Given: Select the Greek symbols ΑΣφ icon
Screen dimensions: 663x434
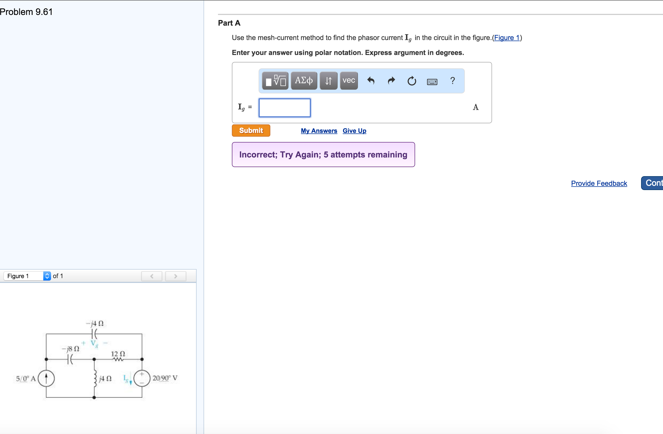Looking at the screenshot, I should pyautogui.click(x=304, y=80).
